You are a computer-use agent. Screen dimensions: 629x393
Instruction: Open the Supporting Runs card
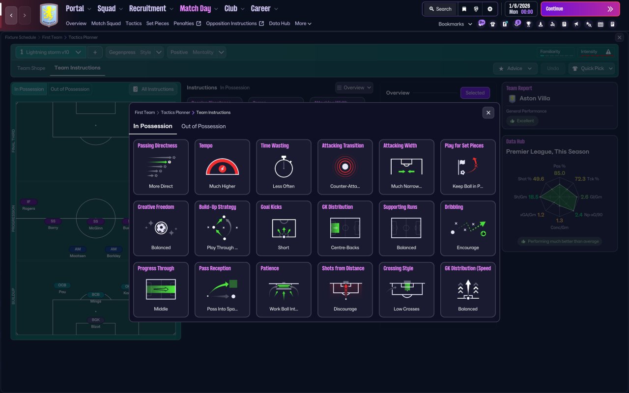(406, 228)
